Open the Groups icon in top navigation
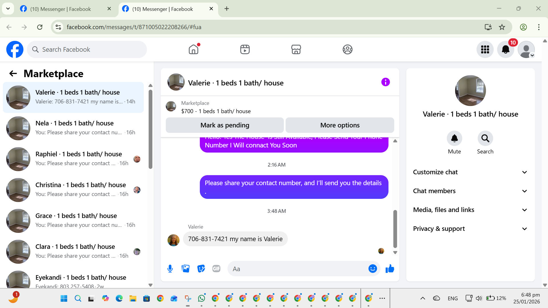This screenshot has height=308, width=548. click(347, 49)
